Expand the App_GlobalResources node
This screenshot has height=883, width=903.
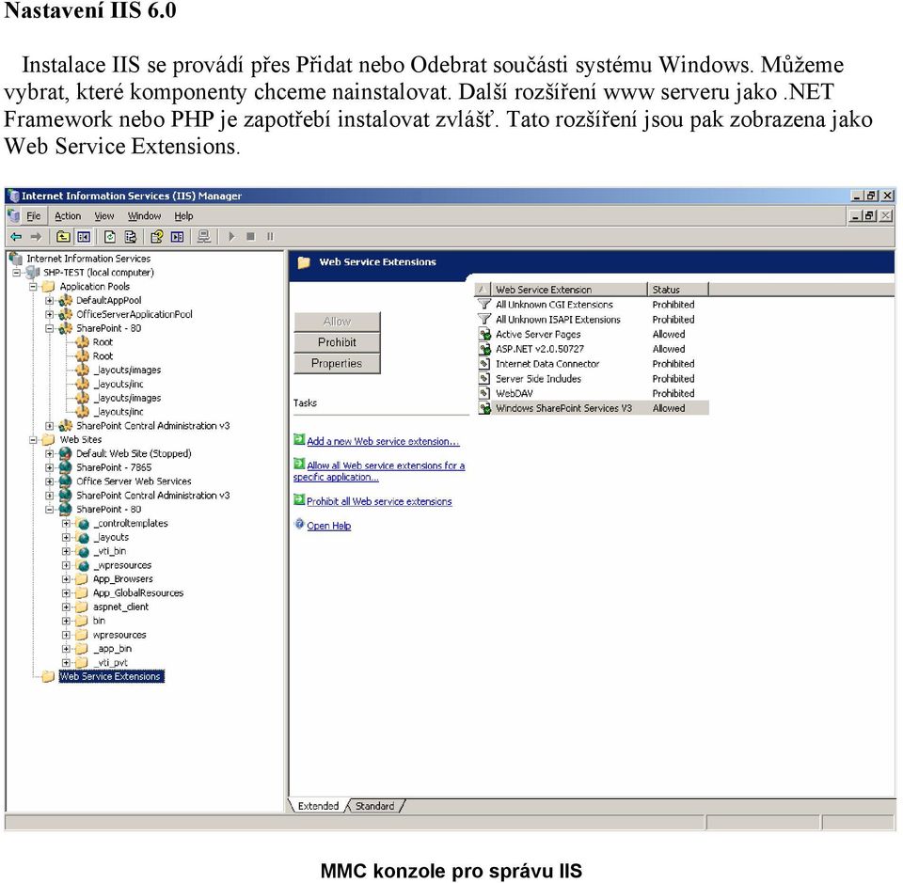coord(66,592)
